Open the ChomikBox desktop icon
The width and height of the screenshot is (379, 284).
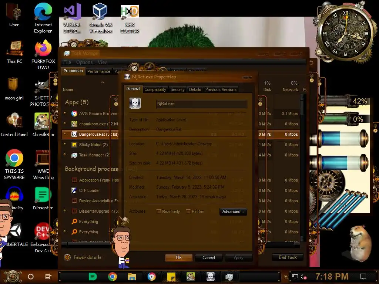click(x=43, y=125)
